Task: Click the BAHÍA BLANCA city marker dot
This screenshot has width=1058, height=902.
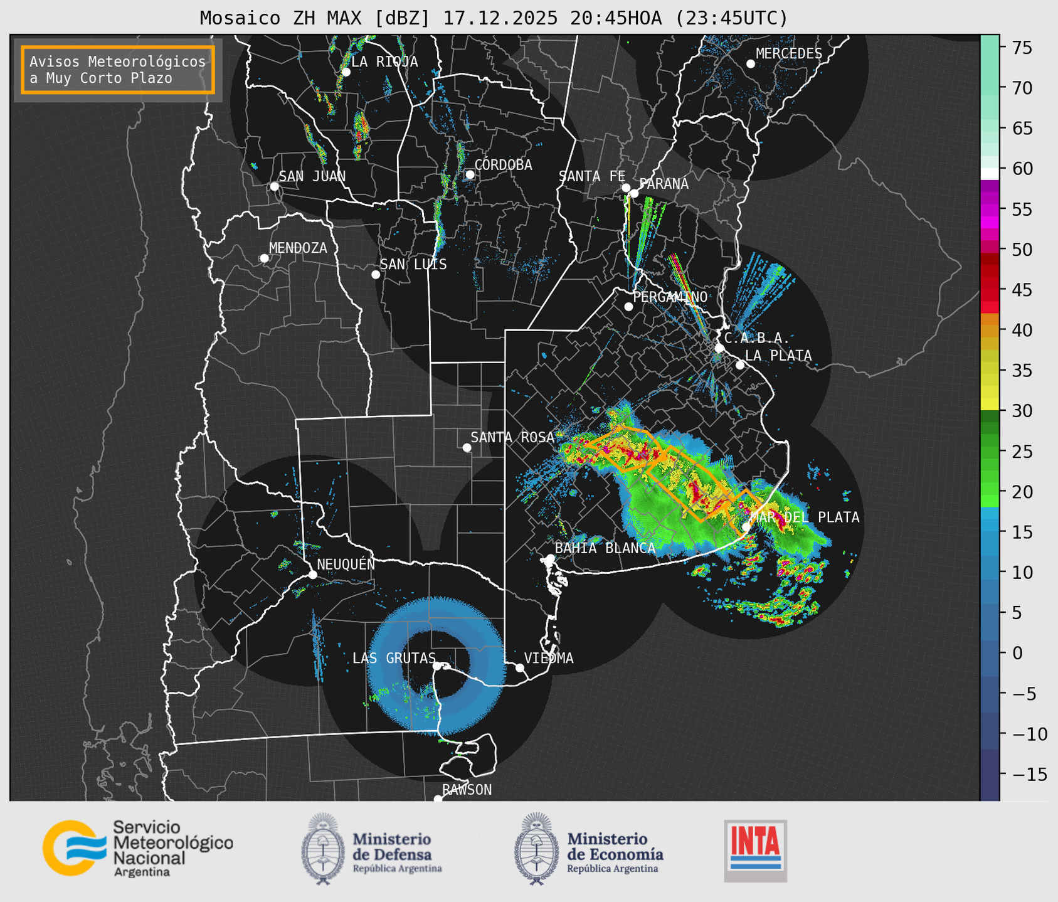Action: [x=550, y=558]
